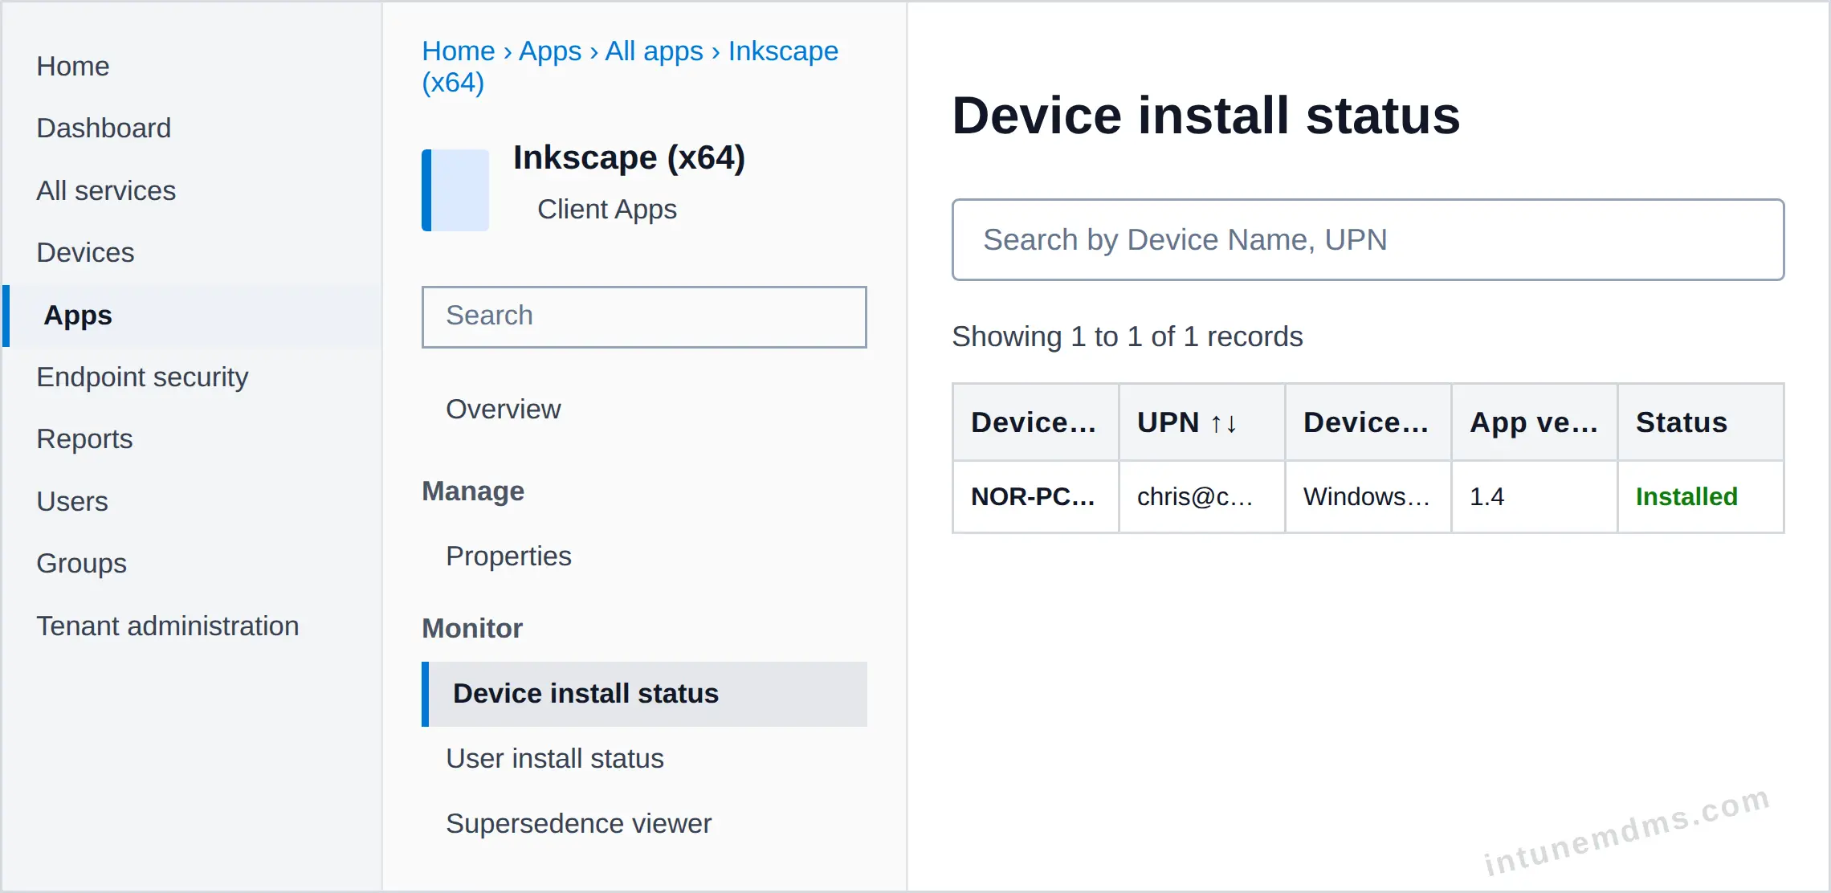Click Inkscape (x64) breadcrumb link
The width and height of the screenshot is (1831, 893).
pyautogui.click(x=630, y=66)
